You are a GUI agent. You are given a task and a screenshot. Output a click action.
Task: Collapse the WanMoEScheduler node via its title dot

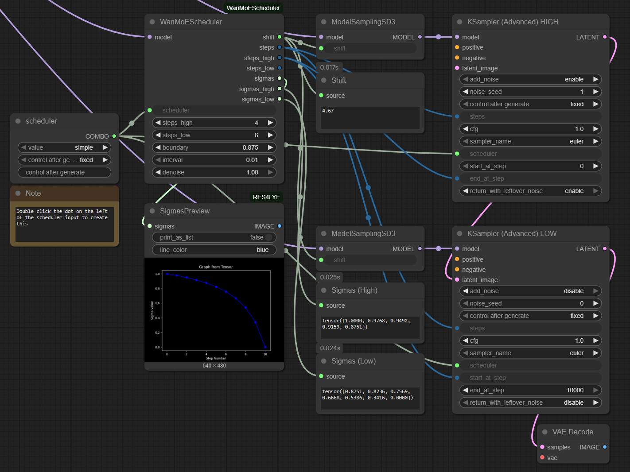152,22
